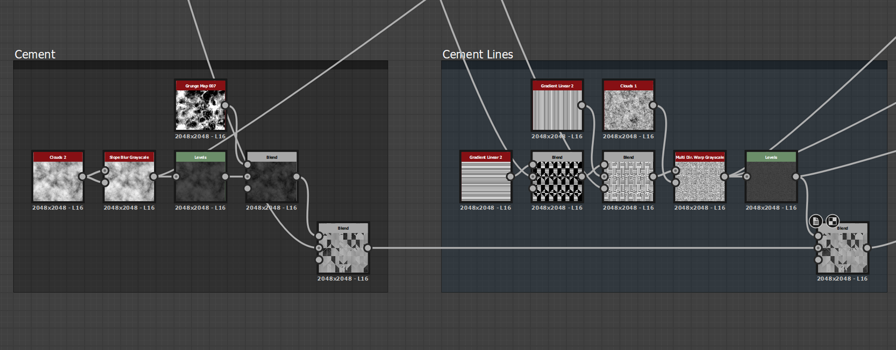Click the output port of Slope Blur Grayscale
This screenshot has height=350, width=896.
coord(154,177)
